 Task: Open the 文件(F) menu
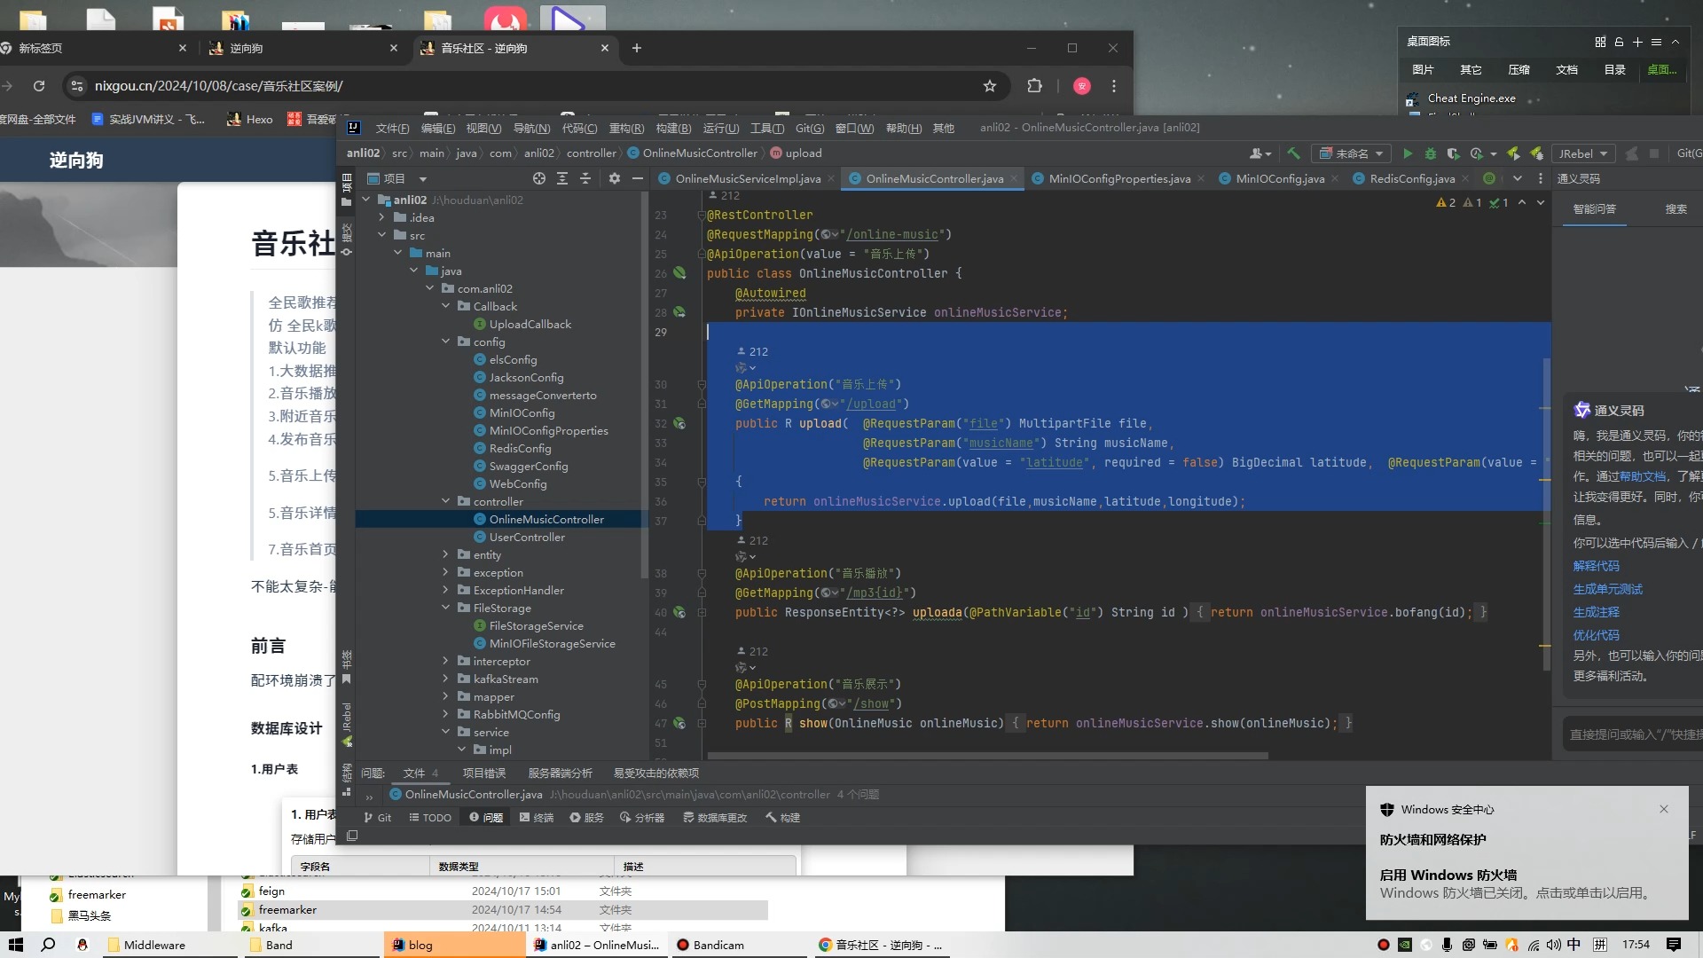pos(392,128)
